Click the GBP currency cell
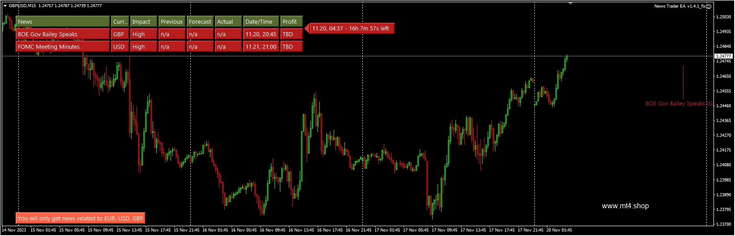The height and width of the screenshot is (236, 735). click(x=119, y=34)
